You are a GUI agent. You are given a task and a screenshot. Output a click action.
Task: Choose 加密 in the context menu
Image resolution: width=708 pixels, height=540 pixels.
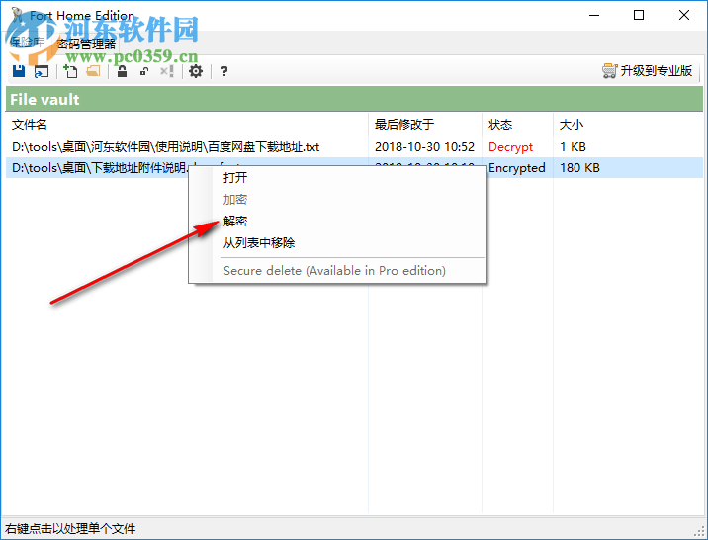(x=234, y=199)
